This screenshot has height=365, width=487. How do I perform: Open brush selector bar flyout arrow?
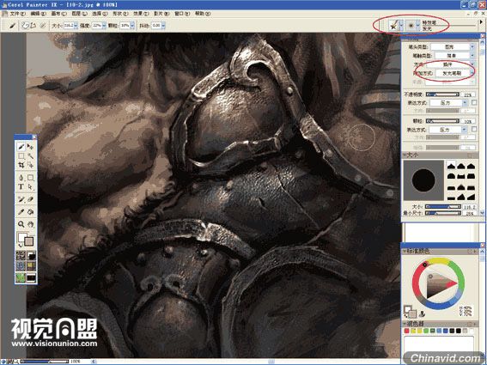(x=481, y=21)
